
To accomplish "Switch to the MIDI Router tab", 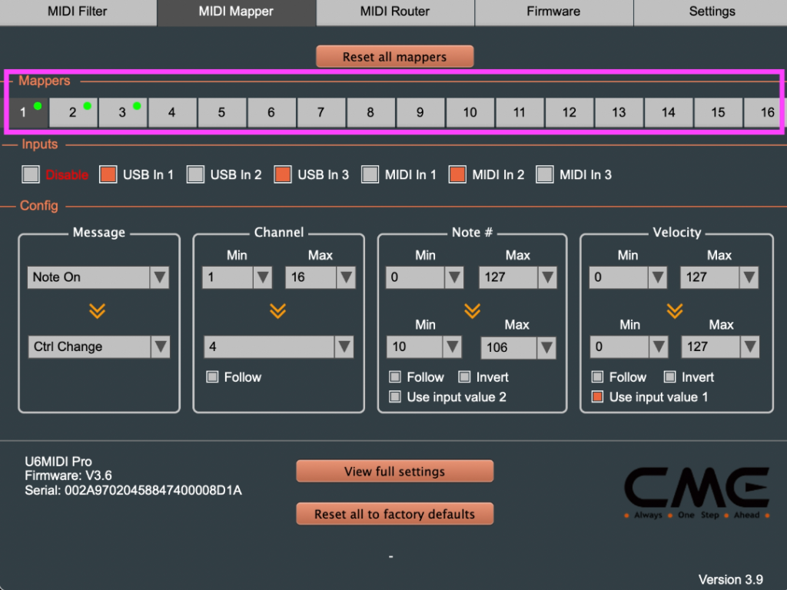I will coord(394,12).
